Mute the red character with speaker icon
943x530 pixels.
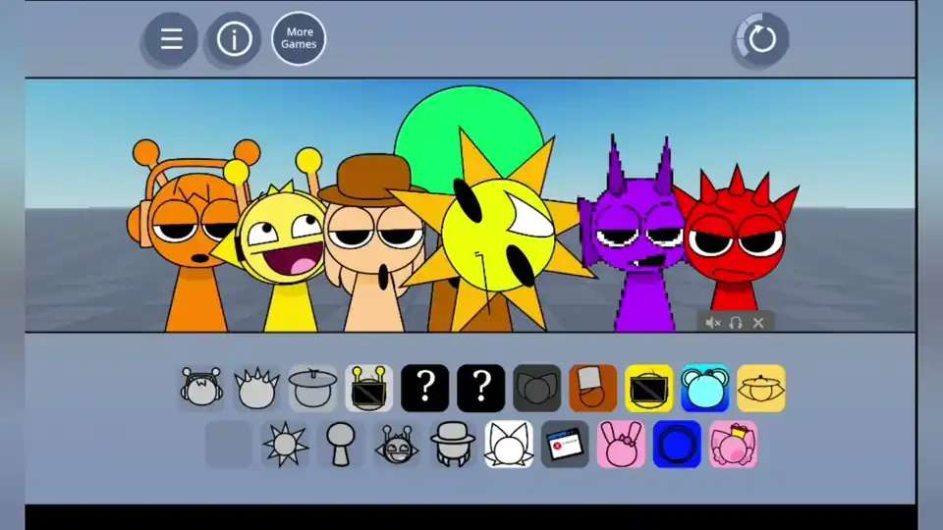coord(713,323)
